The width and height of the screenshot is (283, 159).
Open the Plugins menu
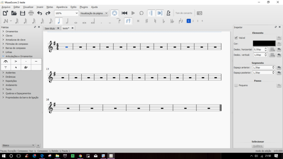coord(84,7)
